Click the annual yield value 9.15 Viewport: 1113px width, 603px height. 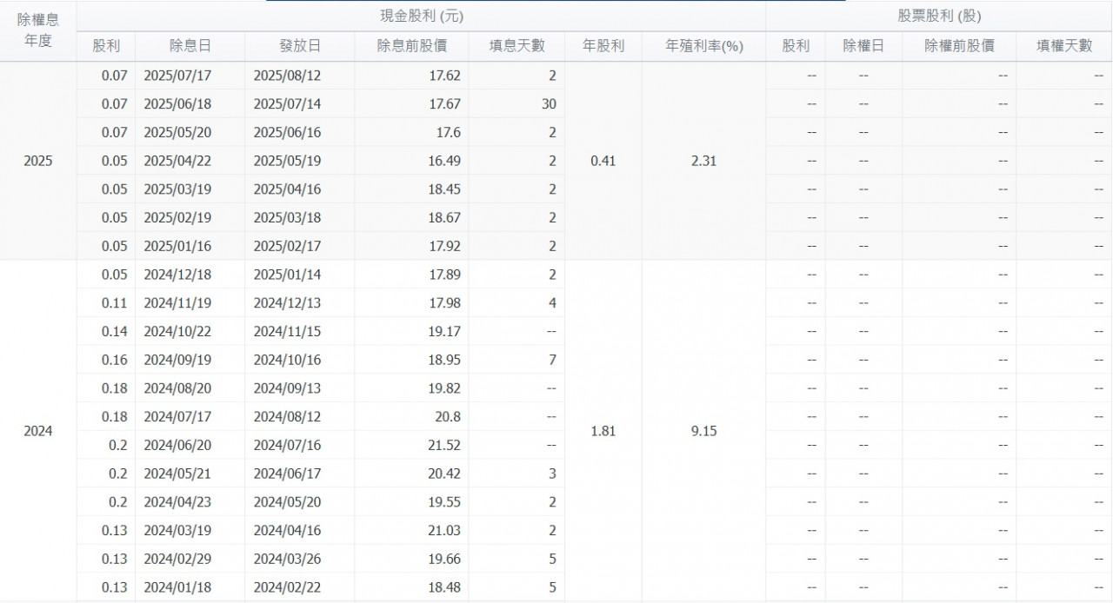(703, 431)
